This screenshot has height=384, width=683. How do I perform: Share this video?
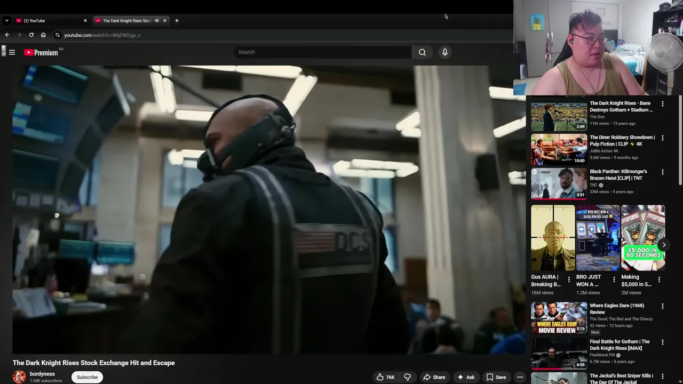434,377
